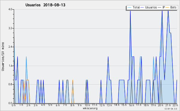The height and width of the screenshot is (111, 180).
Task: Click the 5 h x-axis label
Action: (50, 105)
